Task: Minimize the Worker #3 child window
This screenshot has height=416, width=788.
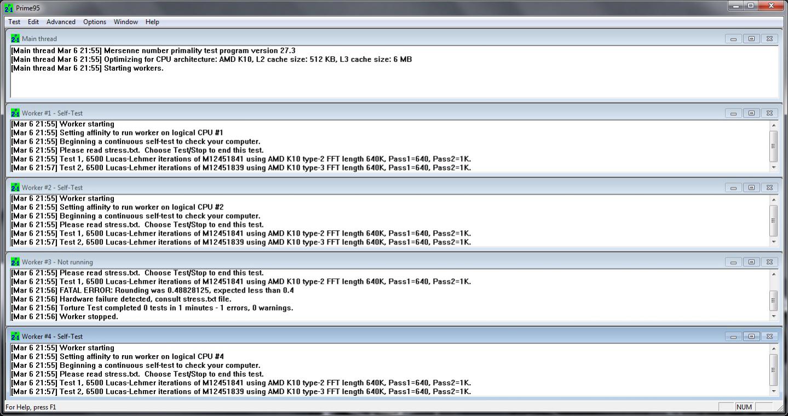Action: [733, 263]
